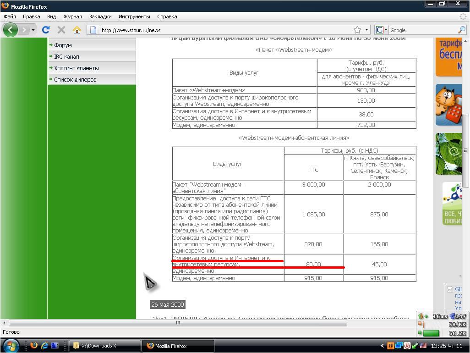470x353 pixels.
Task: Launch Internet Explorer from quick launch
Action: click(44, 346)
